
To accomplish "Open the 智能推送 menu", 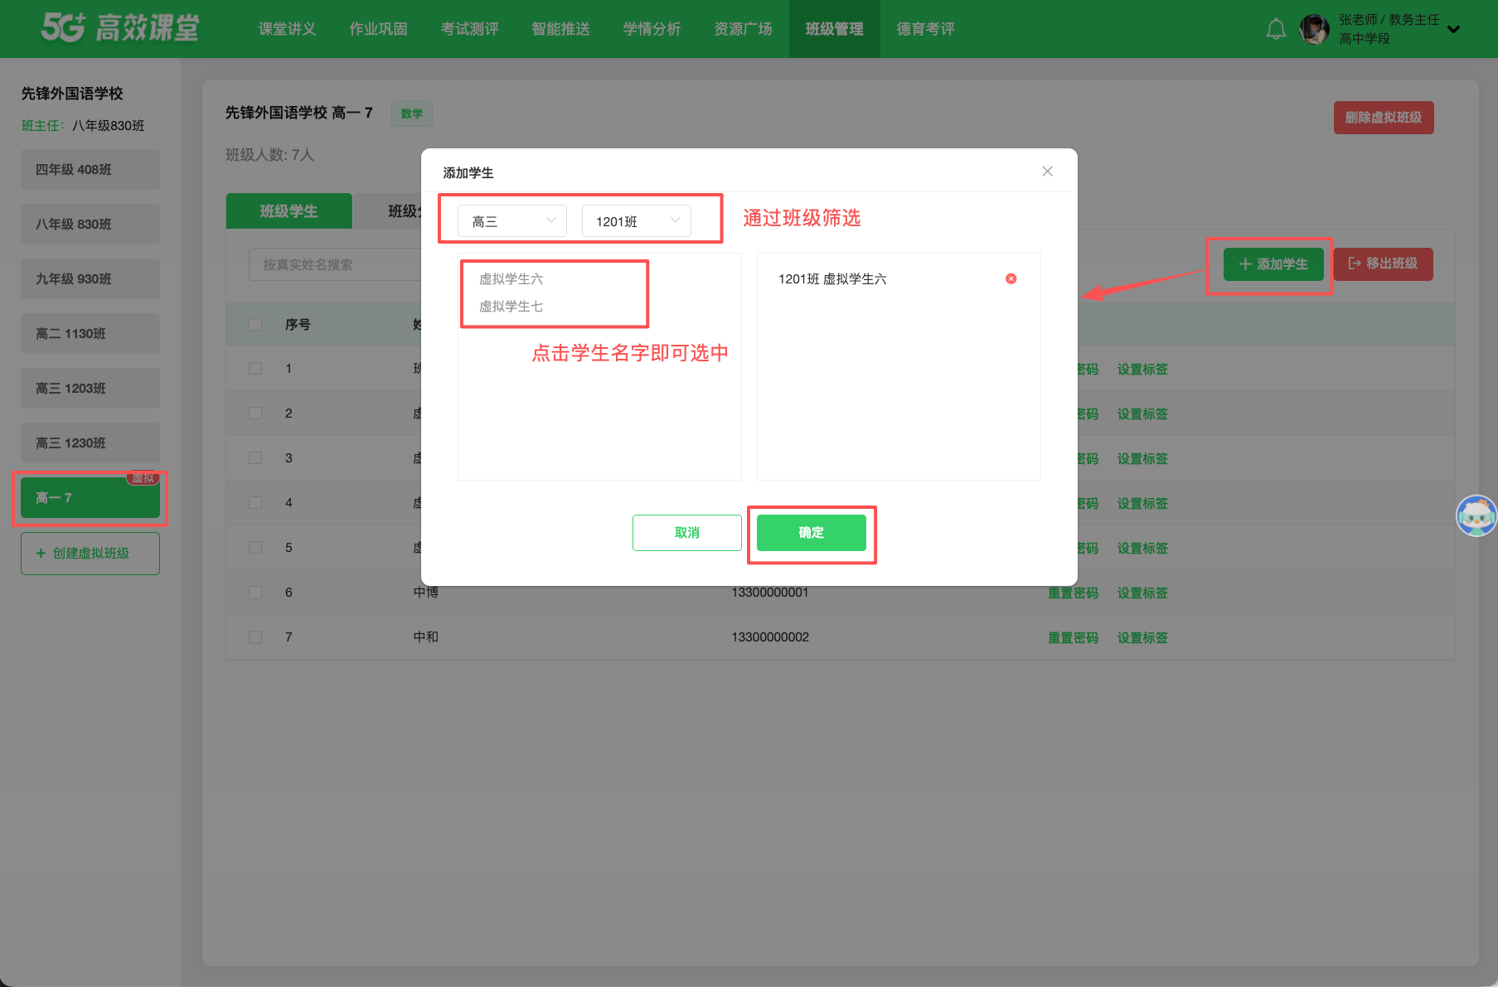I will coord(561,29).
